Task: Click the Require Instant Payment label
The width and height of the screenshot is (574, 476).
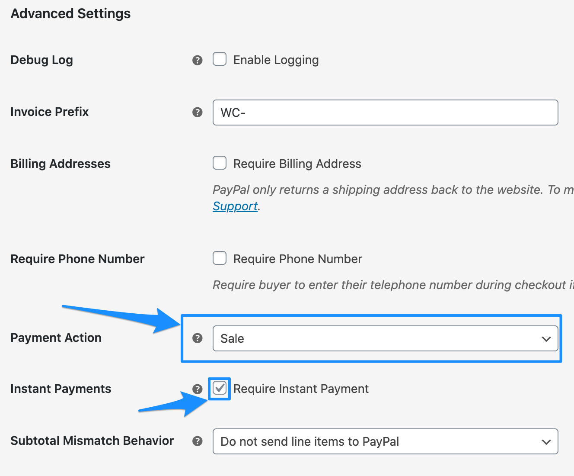Action: pyautogui.click(x=301, y=389)
